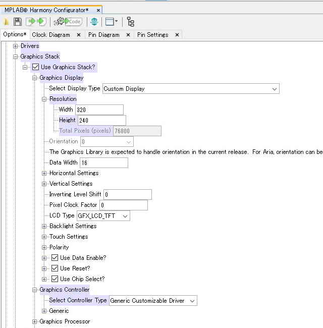Click the teal globe toolbar icon
Viewport: 323px width, 328px height.
pyautogui.click(x=94, y=22)
